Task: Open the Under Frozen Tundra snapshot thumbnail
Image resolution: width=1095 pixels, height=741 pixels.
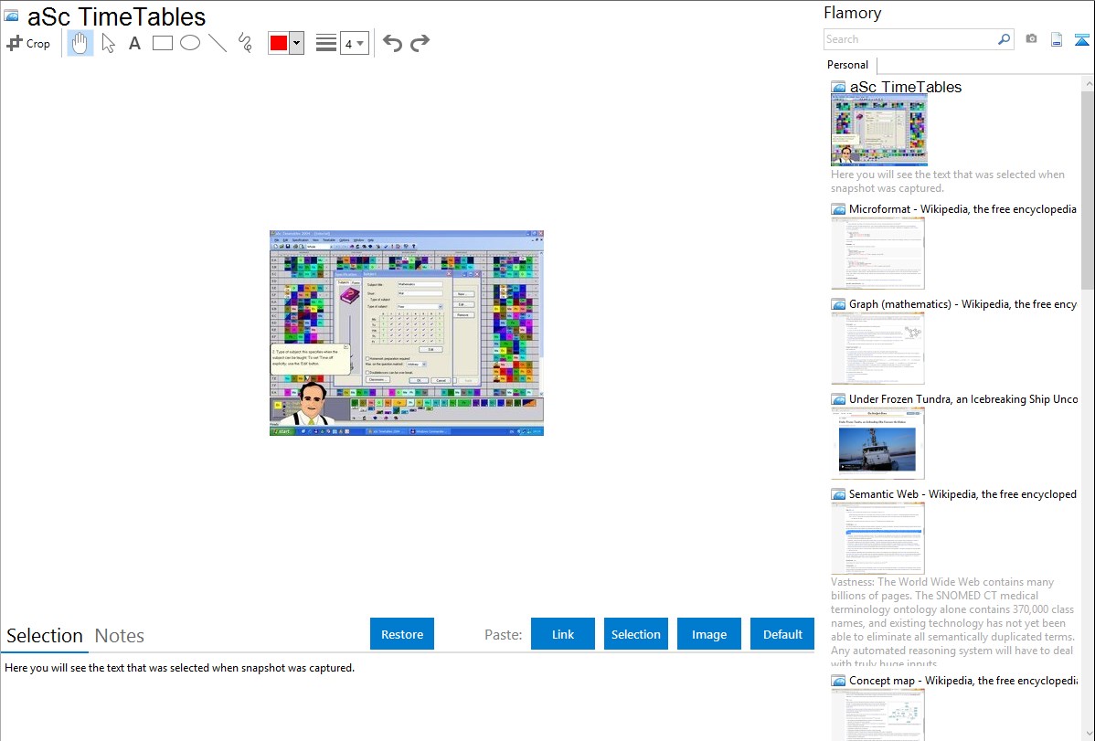Action: click(877, 443)
